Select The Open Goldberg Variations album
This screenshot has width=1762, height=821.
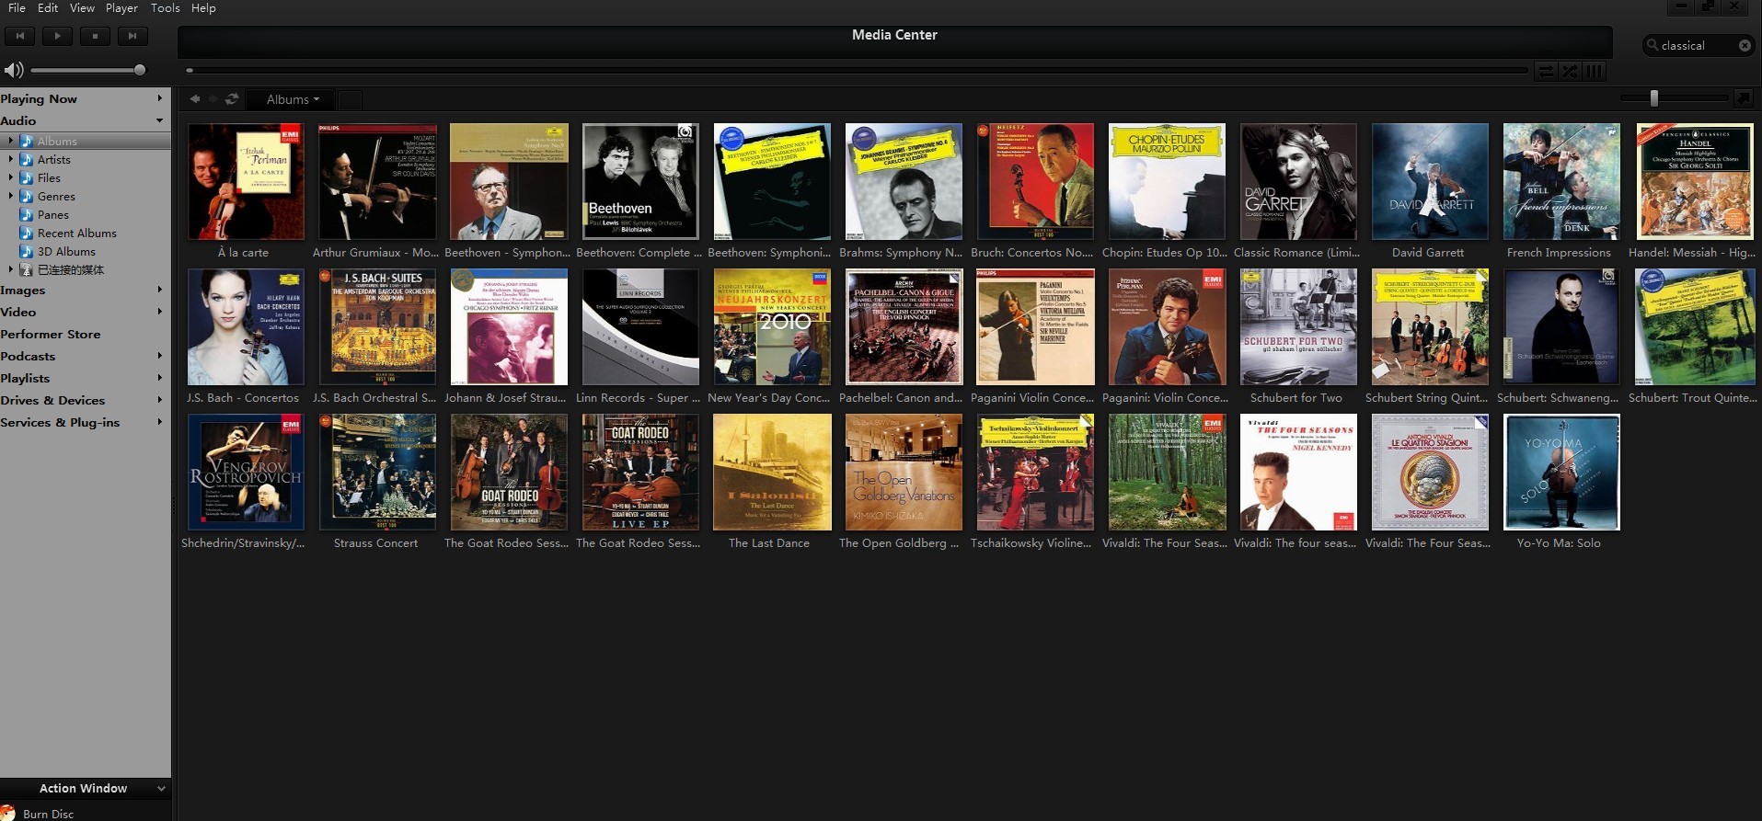(904, 473)
